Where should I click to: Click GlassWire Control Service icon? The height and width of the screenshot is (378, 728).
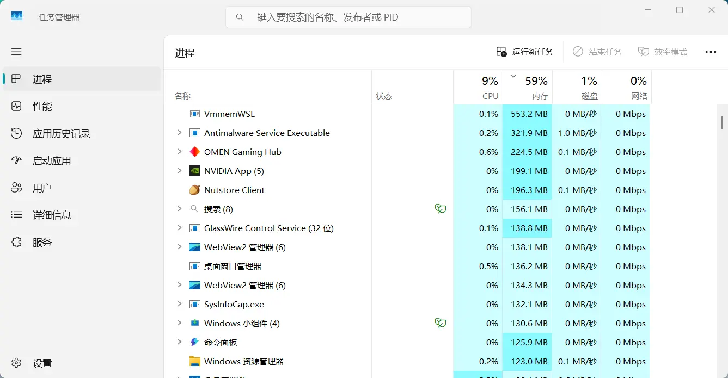pos(194,228)
